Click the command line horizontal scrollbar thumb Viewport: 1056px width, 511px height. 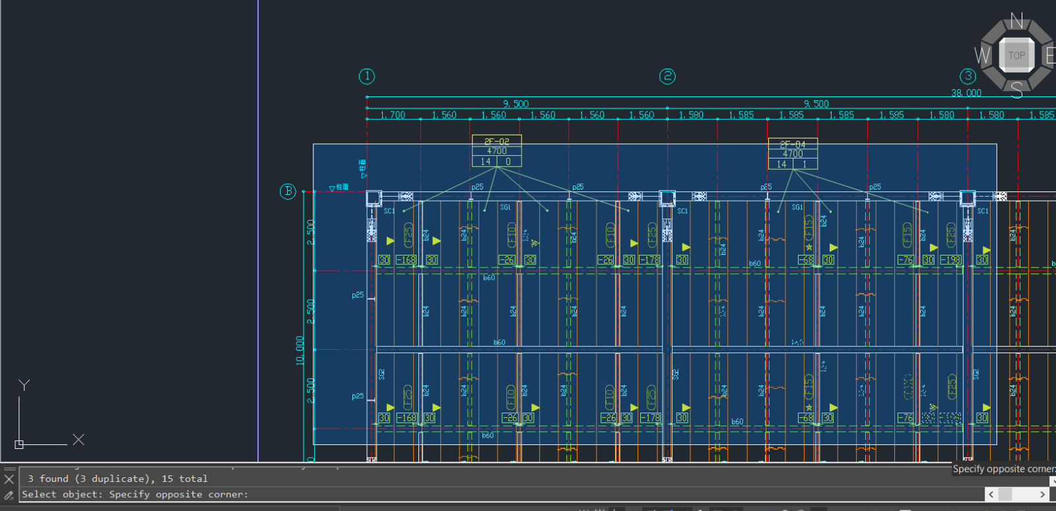[x=1005, y=494]
